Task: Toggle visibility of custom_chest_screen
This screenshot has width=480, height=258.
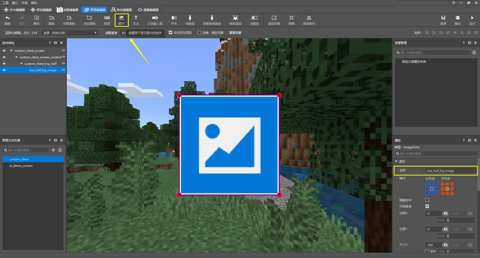Action: 4,50
